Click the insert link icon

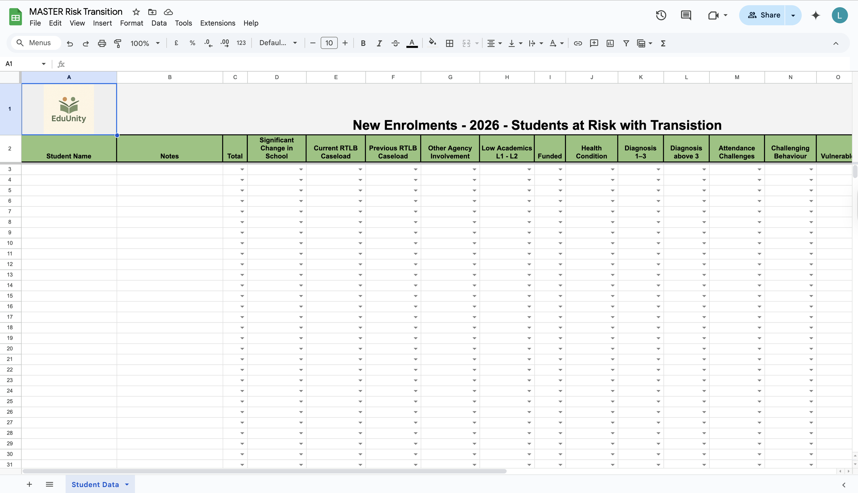[578, 43]
